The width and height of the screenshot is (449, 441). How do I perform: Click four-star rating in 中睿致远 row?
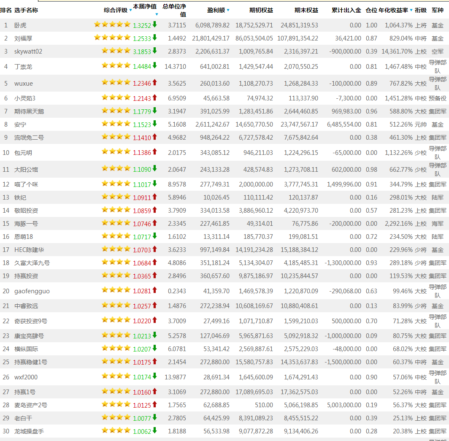(116, 305)
